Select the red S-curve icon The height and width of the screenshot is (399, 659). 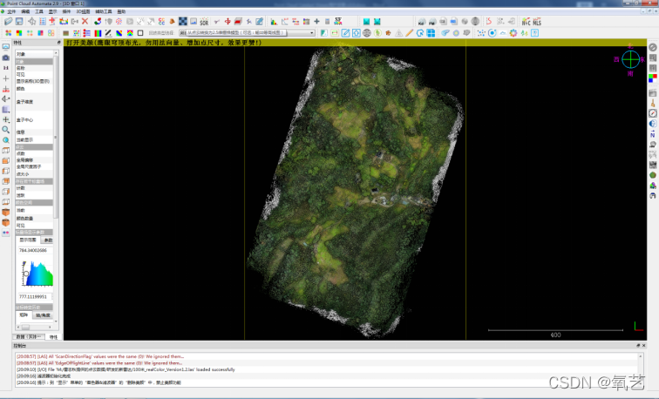(489, 22)
